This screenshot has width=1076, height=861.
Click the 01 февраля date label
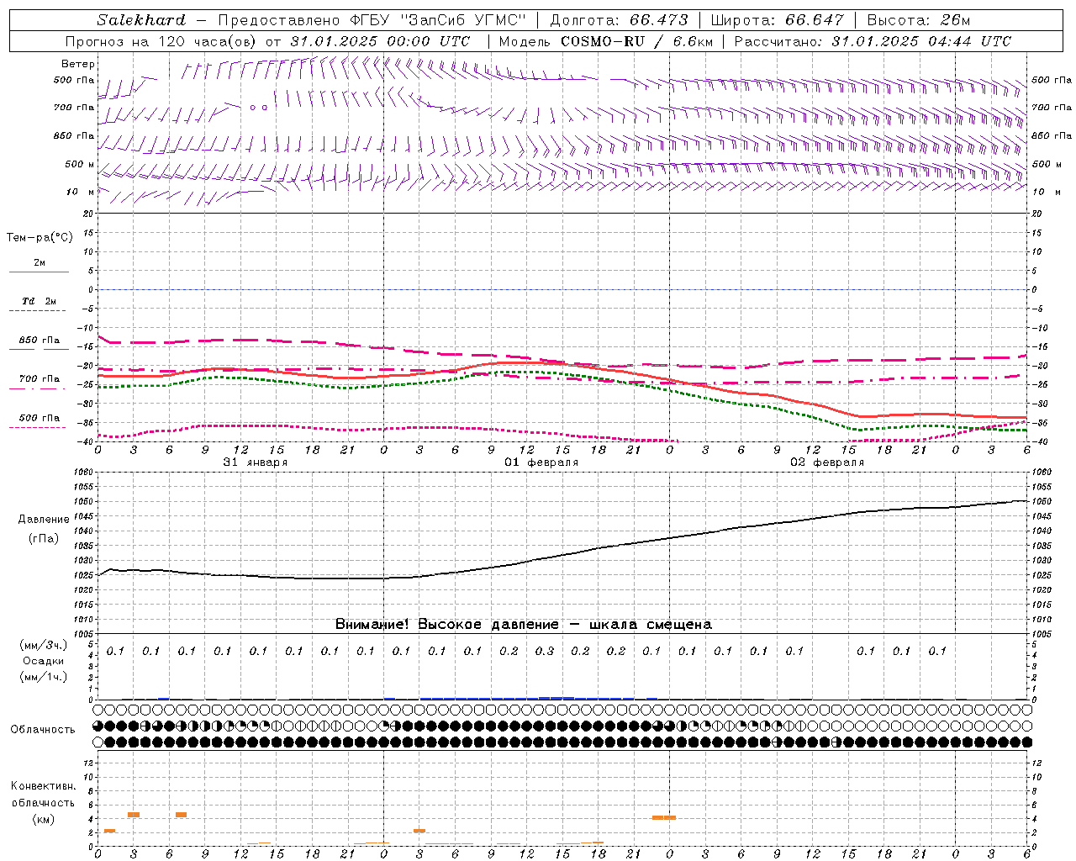tap(541, 462)
